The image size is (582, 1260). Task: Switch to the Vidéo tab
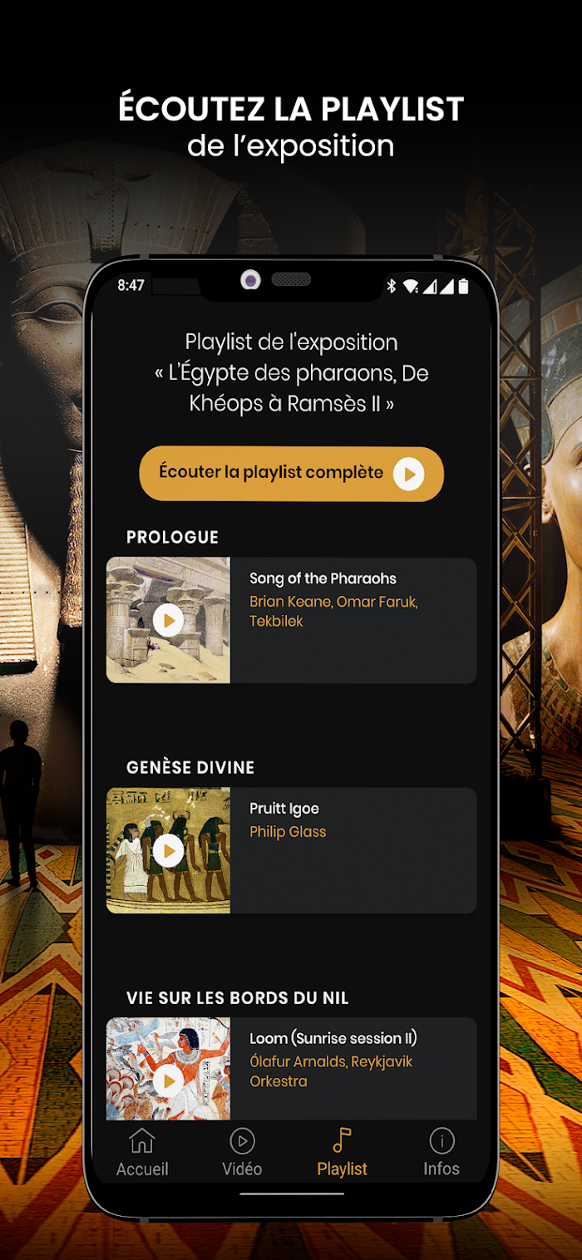pyautogui.click(x=242, y=1153)
